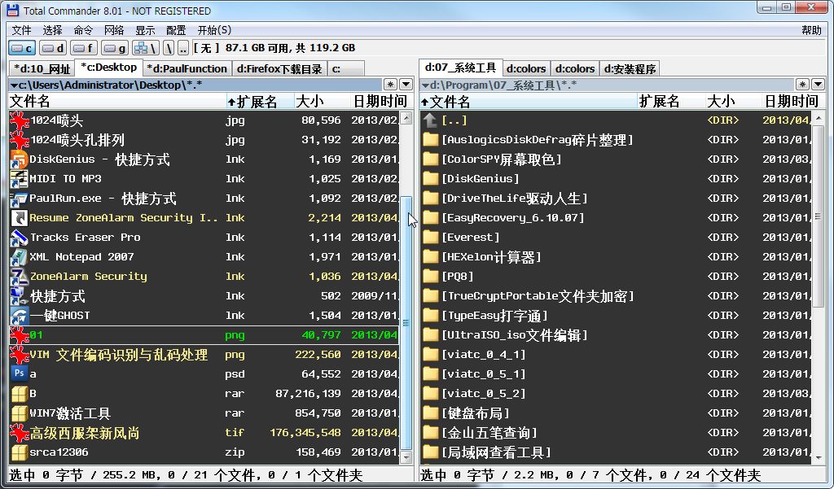The height and width of the screenshot is (489, 834).
Task: Switch to d:07_系统工具 tab
Action: pos(461,68)
